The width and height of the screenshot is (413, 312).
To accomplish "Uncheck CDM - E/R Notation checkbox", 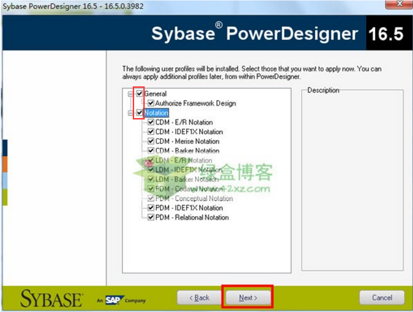I will [x=151, y=122].
